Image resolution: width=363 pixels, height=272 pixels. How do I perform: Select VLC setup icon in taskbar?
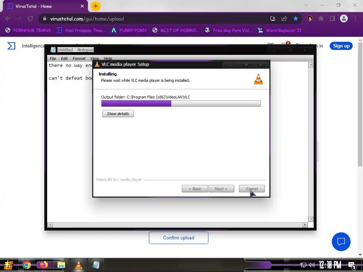click(x=79, y=265)
